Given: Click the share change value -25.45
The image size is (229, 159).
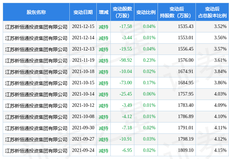Looking at the screenshot, I should pos(125,94).
